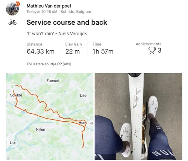Click the achievements count number 3
Screen dimensions: 188x161
point(159,50)
